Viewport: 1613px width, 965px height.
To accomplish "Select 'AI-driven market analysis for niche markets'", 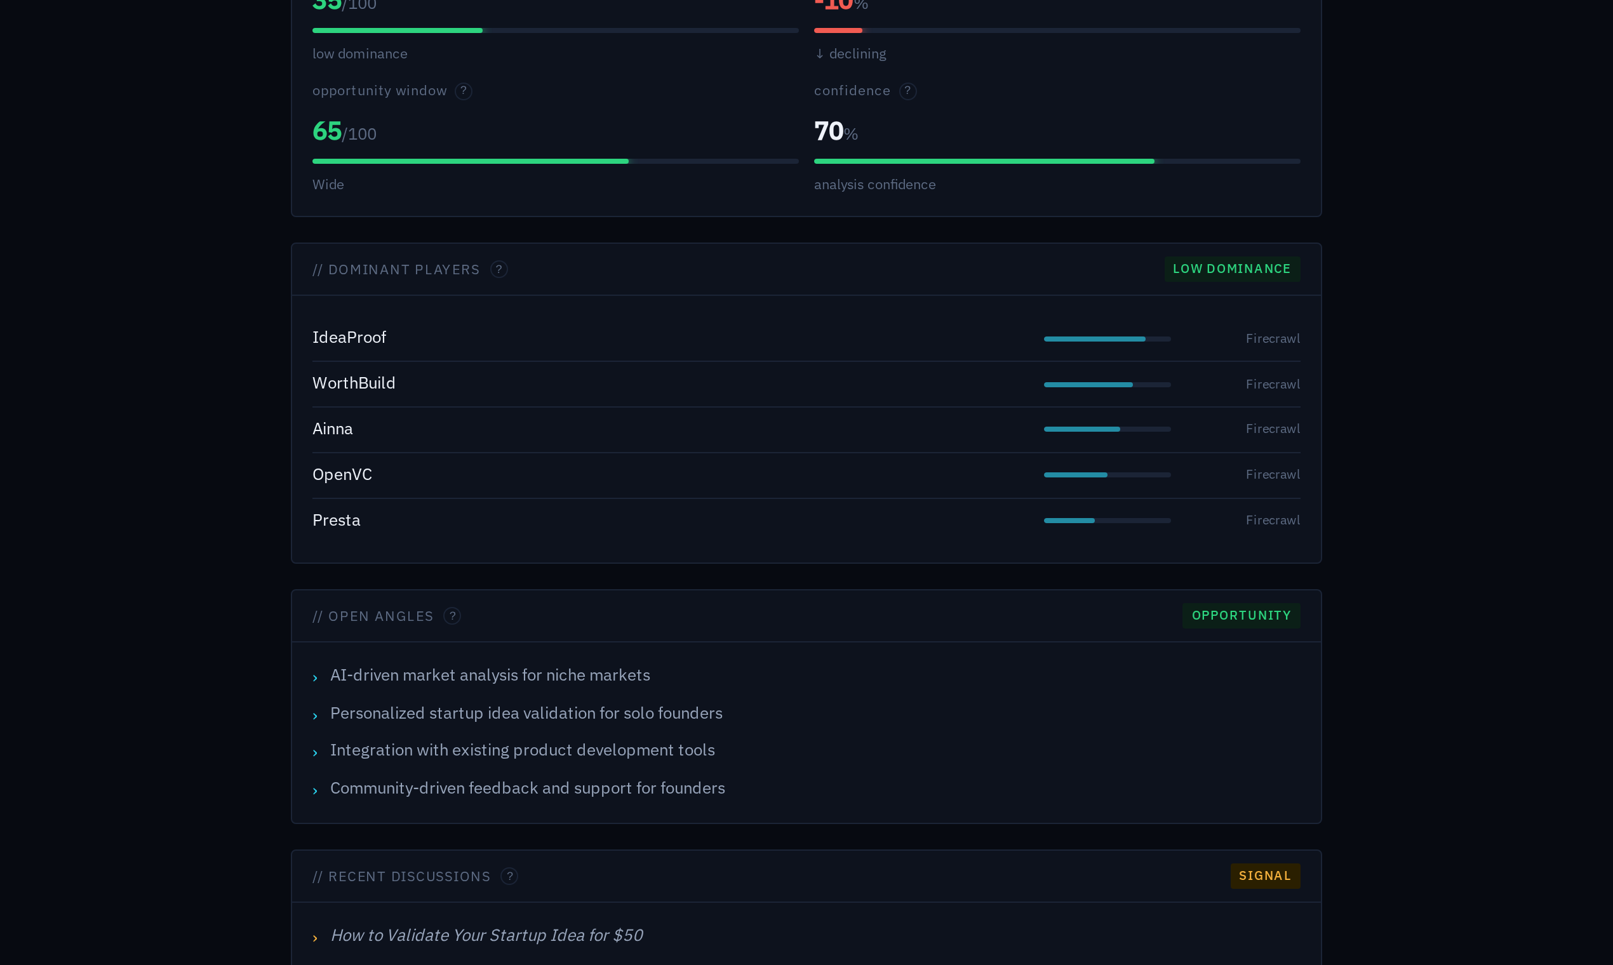I will (x=490, y=675).
